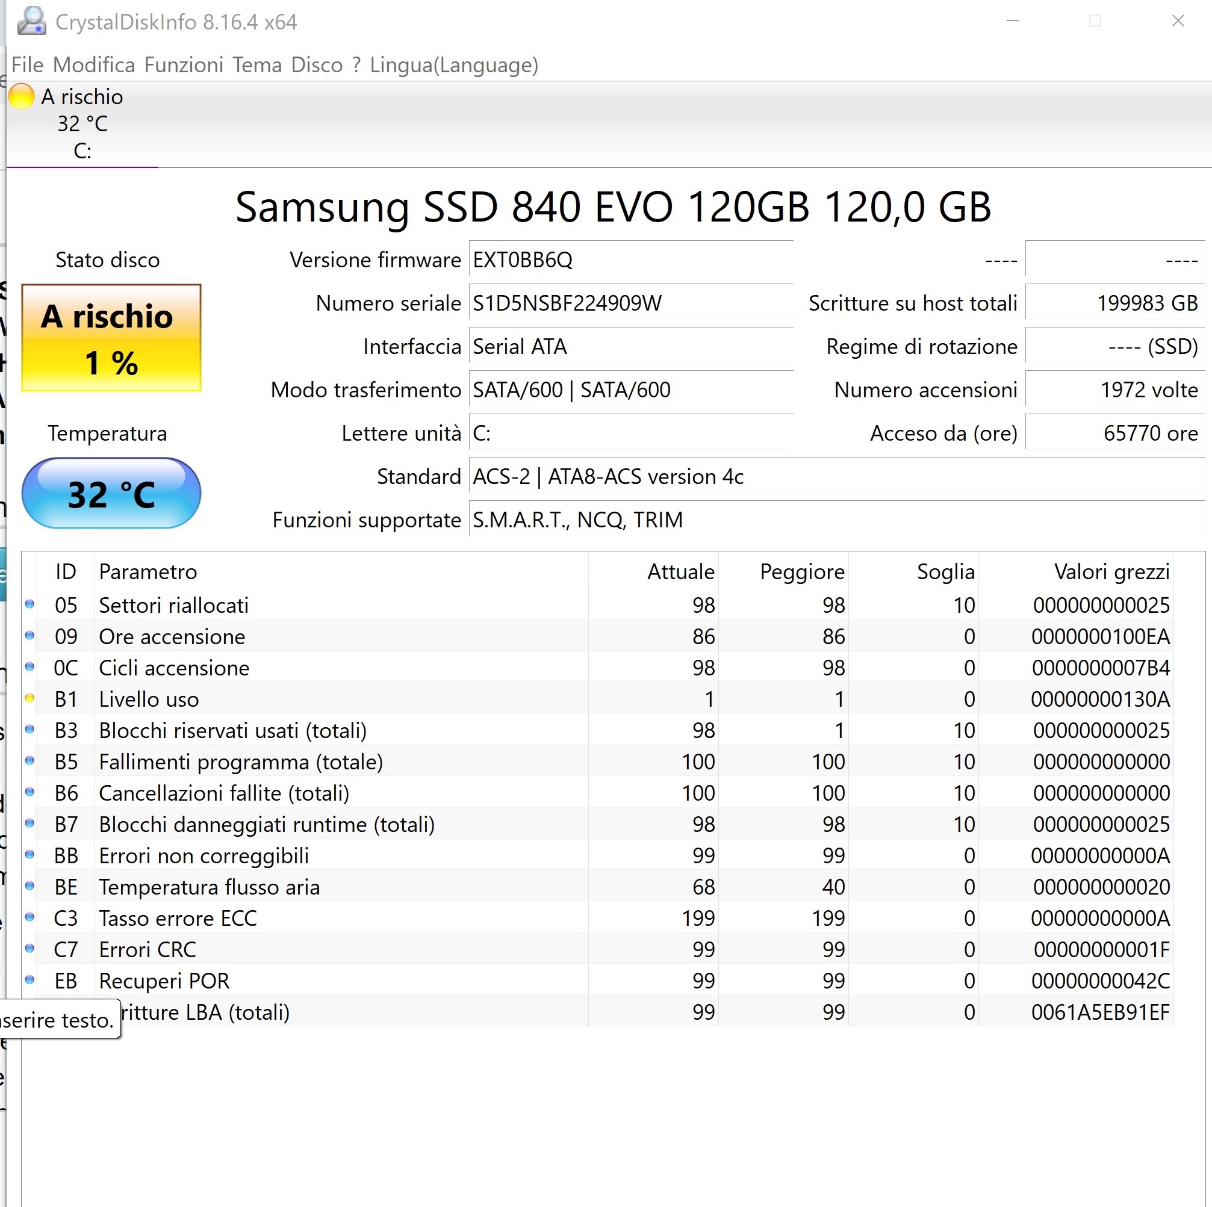Click the CrystalDiskInfo app icon in title bar
Image resolution: width=1212 pixels, height=1207 pixels.
click(31, 20)
